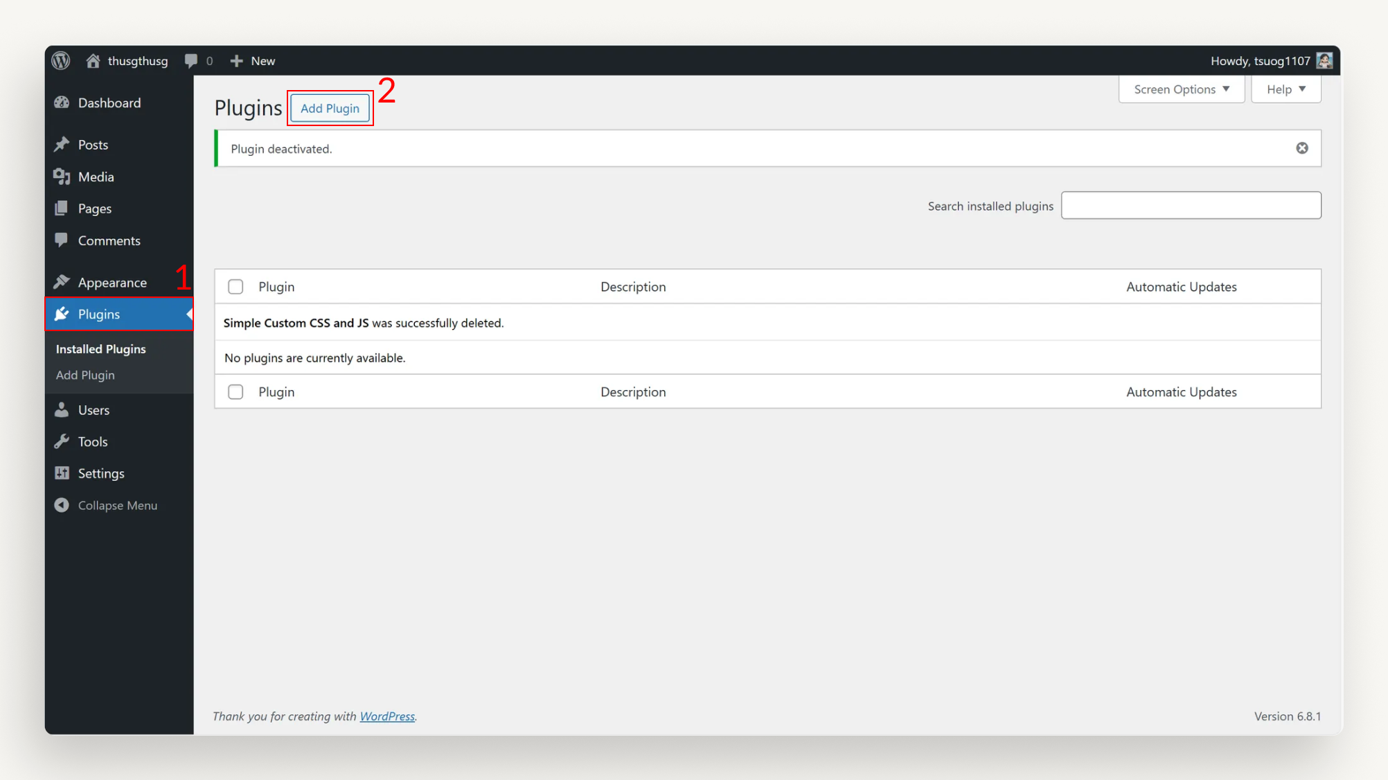Open Users via the person icon
The image size is (1388, 780).
pyautogui.click(x=62, y=409)
